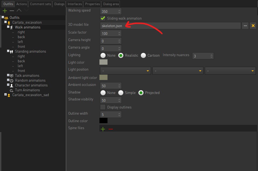Switch to the Actions tab
Image resolution: width=258 pixels, height=171 pixels.
(21, 4)
